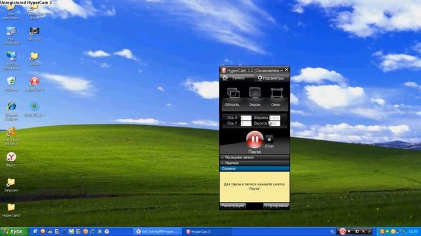Open the Яндекс desktop shortcut
Image resolution: width=421 pixels, height=236 pixels.
(11, 159)
